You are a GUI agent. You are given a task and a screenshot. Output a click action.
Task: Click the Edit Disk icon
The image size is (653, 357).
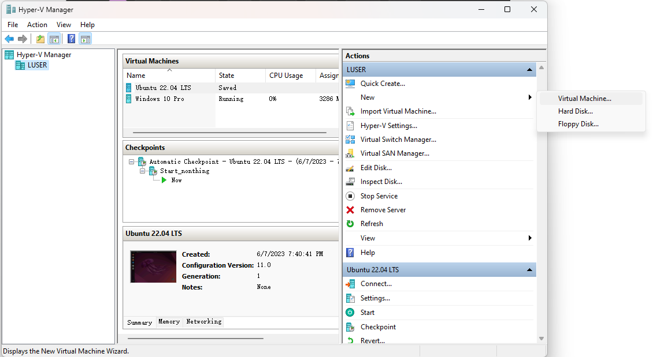[x=350, y=168]
